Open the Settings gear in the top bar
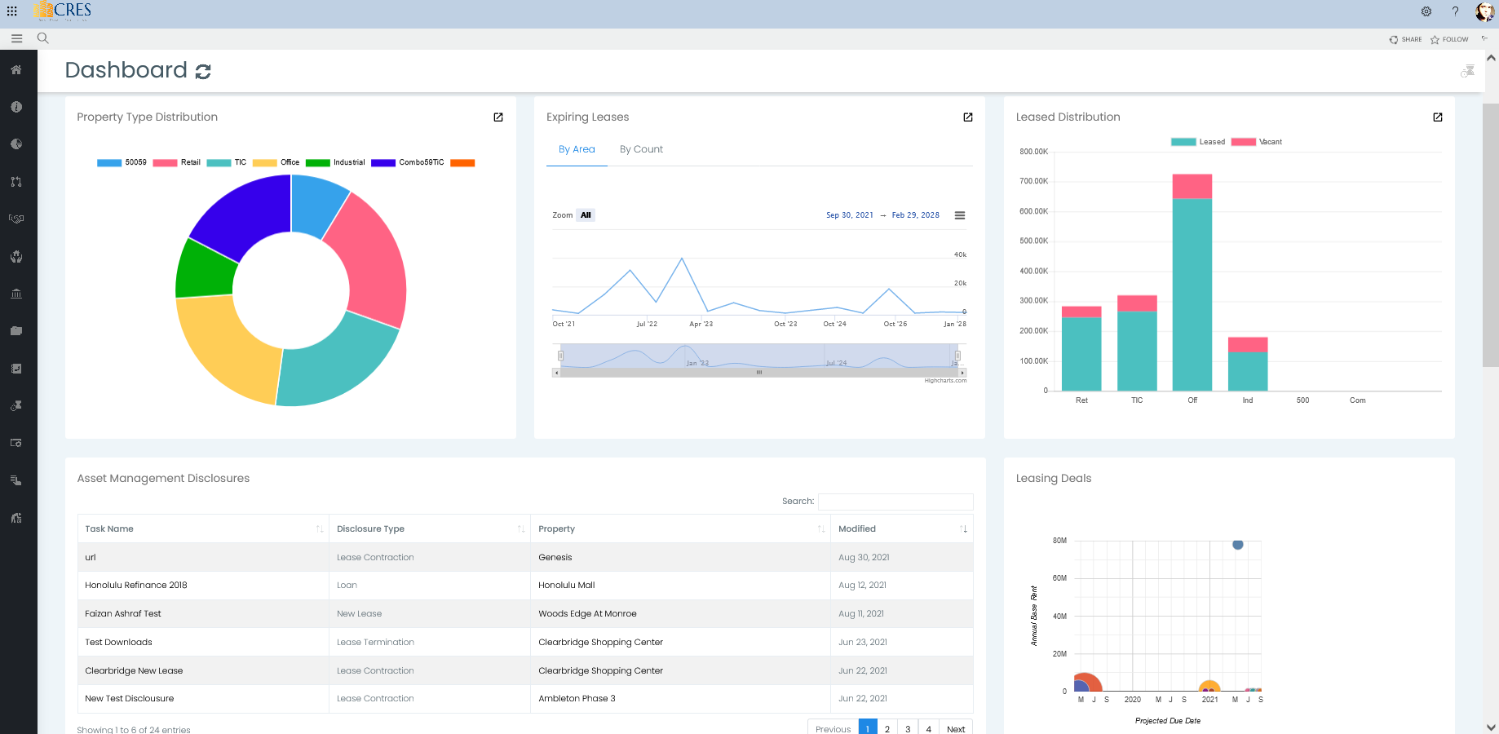The width and height of the screenshot is (1499, 734). [x=1426, y=11]
